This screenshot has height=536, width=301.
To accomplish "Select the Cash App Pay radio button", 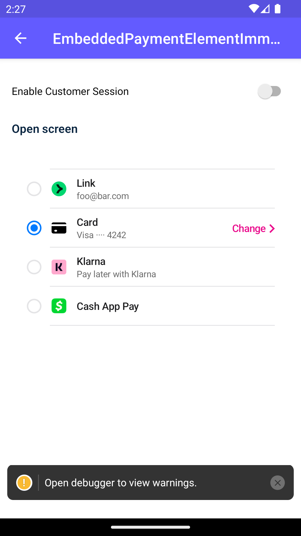I will 34,306.
